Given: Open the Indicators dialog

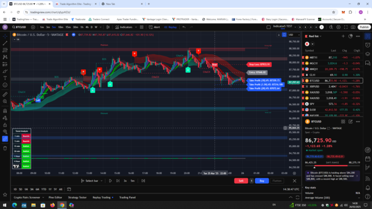Looking at the screenshot, I should (x=124, y=27).
